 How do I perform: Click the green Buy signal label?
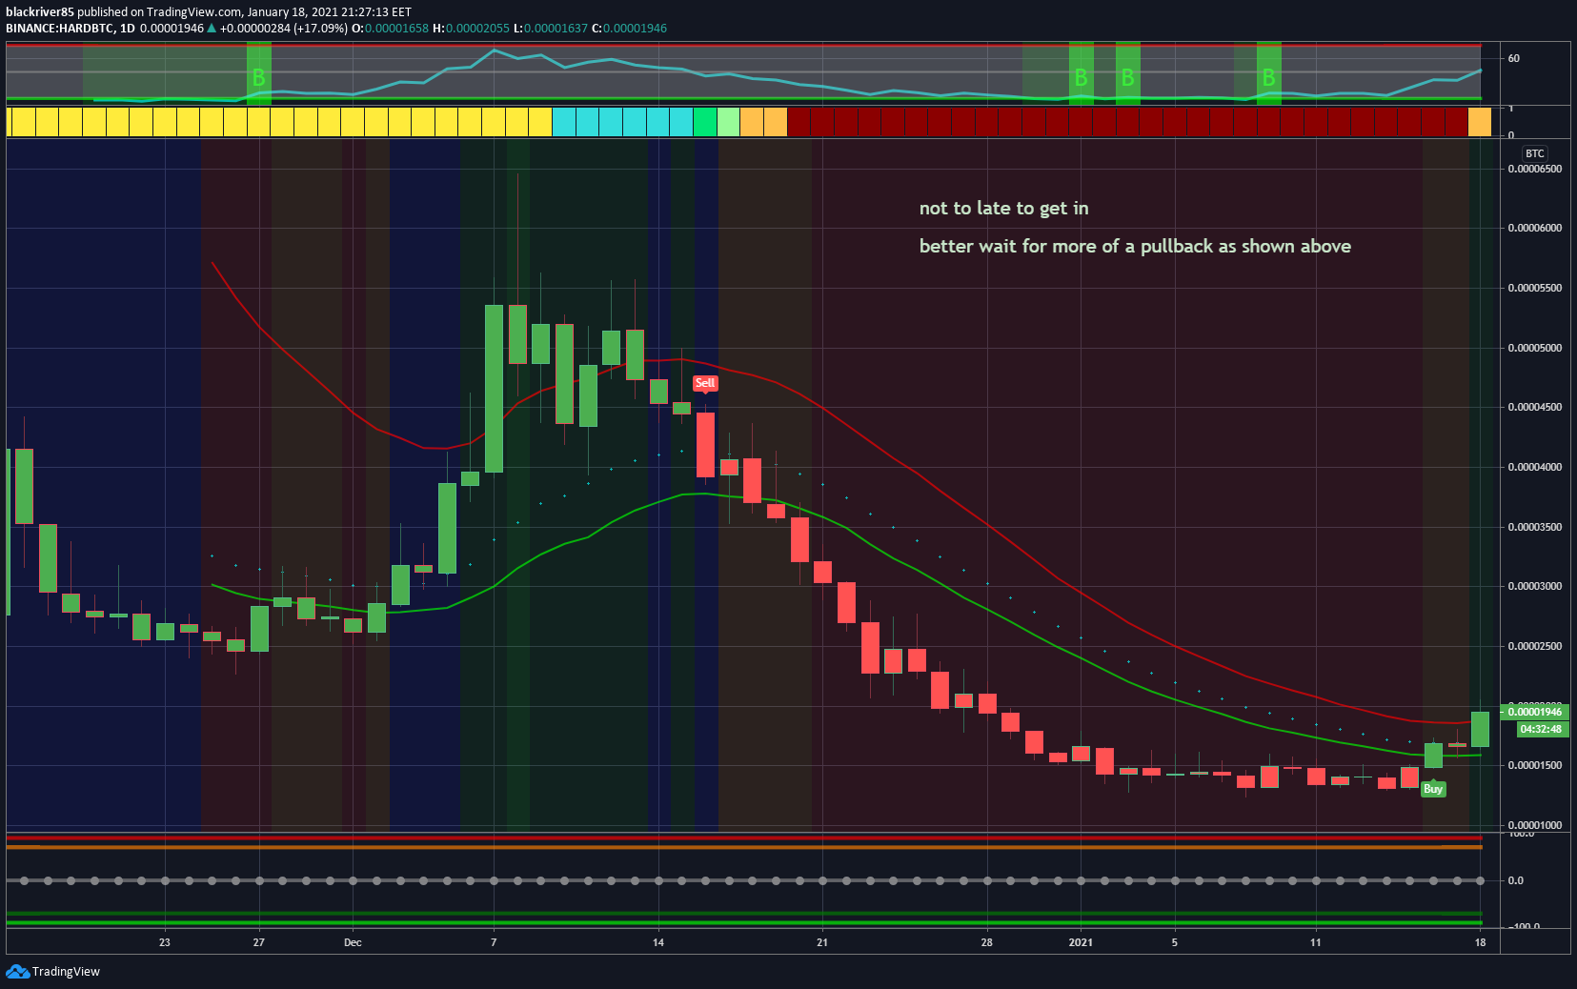click(x=1433, y=789)
